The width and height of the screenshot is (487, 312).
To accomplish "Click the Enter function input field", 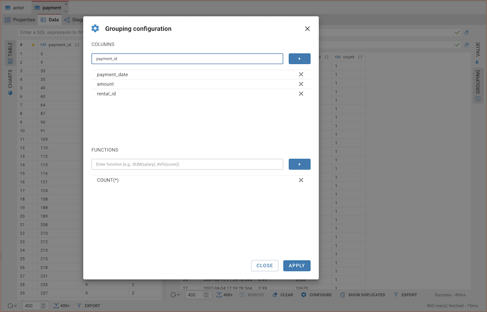I will click(x=187, y=164).
